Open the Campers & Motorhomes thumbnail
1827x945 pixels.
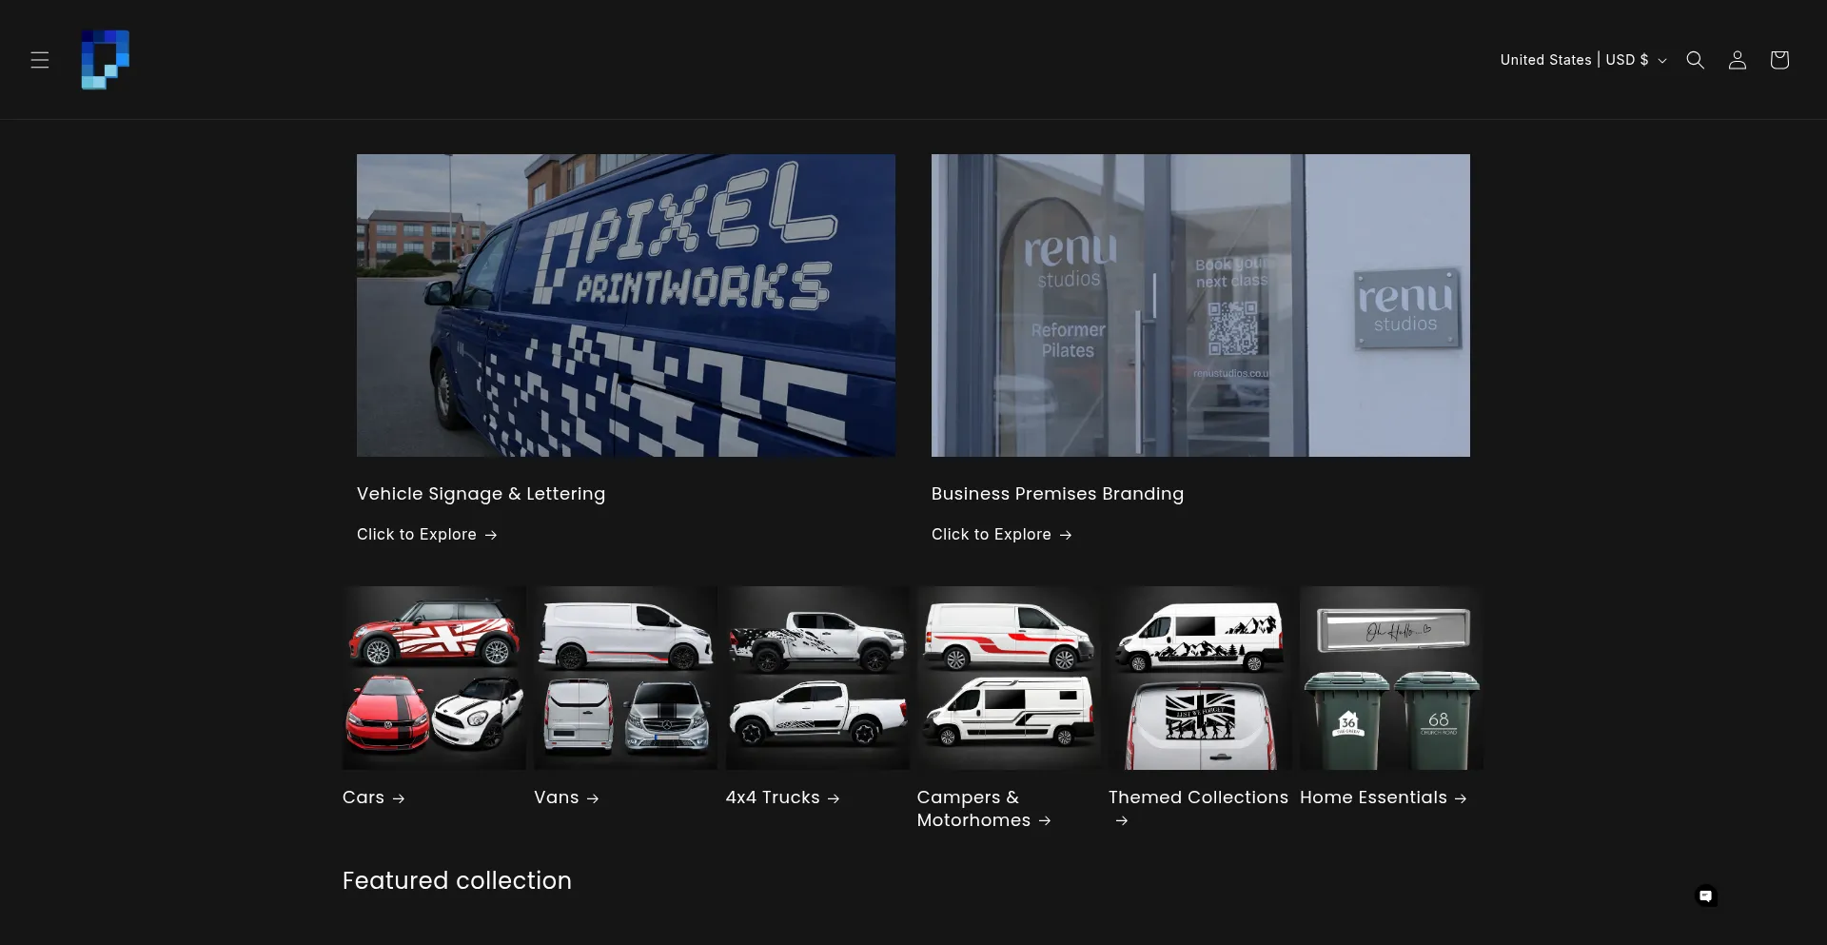[x=1009, y=678]
